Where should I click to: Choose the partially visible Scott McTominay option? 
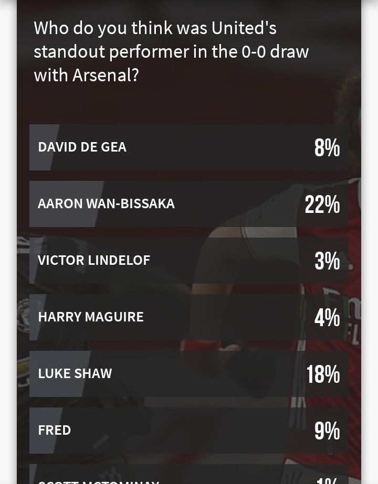(x=189, y=474)
